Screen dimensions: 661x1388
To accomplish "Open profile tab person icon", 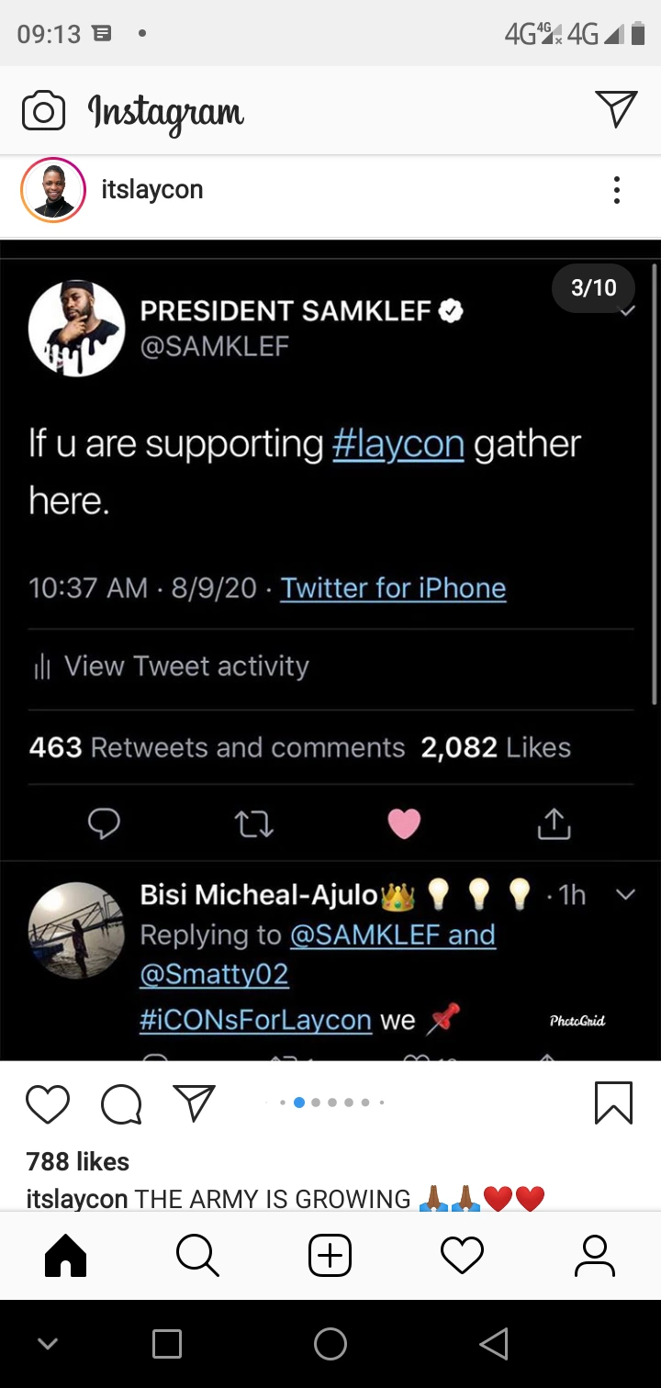I will click(594, 1255).
